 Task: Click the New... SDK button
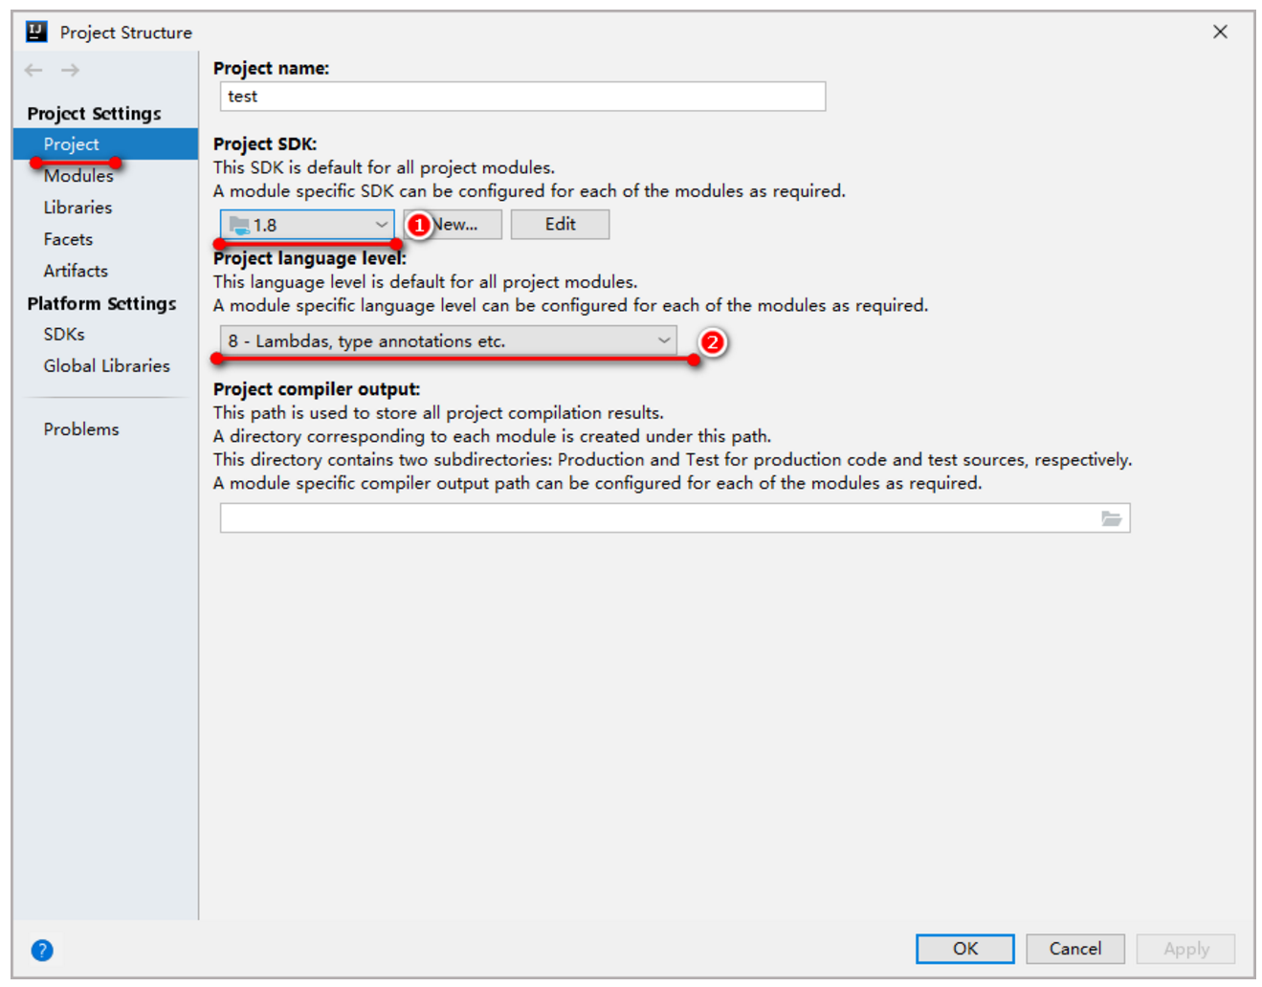click(x=453, y=225)
